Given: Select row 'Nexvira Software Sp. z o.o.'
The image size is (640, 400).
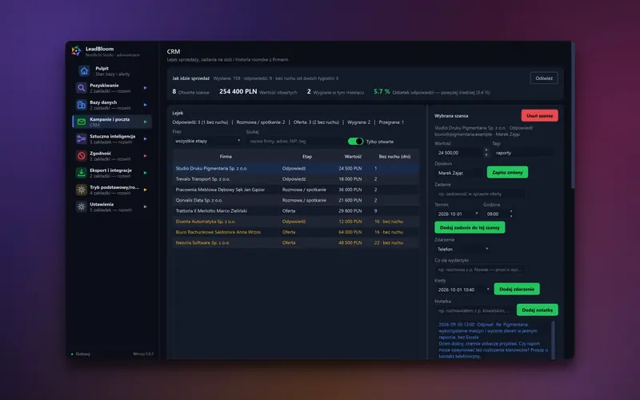Looking at the screenshot, I should coord(296,242).
